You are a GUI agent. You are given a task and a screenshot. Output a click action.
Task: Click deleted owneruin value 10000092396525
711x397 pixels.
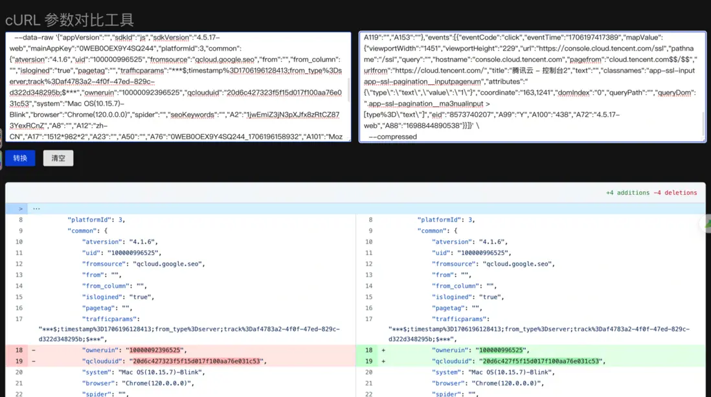pos(156,350)
